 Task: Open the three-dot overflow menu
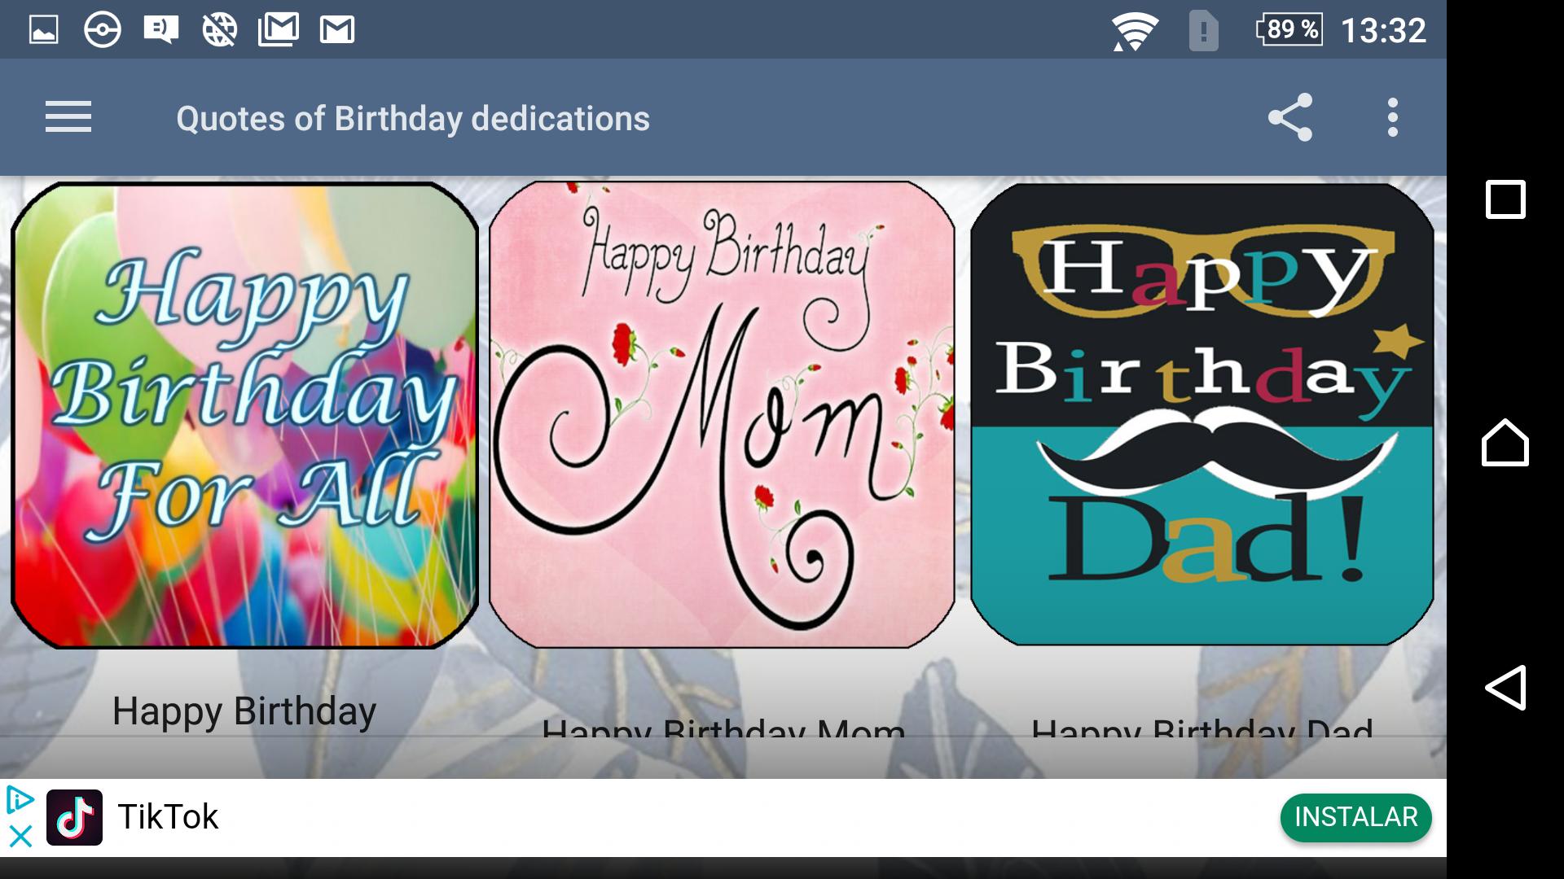1393,117
